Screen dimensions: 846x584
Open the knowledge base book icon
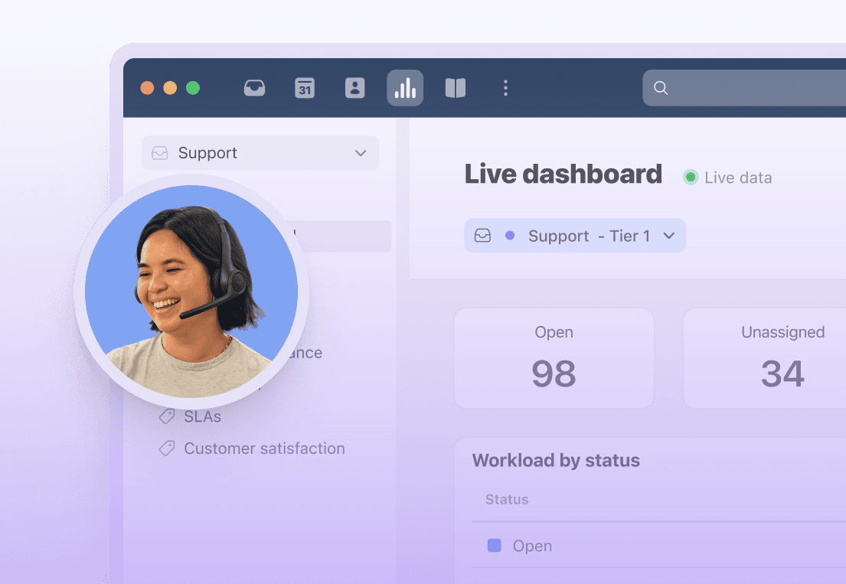click(456, 88)
